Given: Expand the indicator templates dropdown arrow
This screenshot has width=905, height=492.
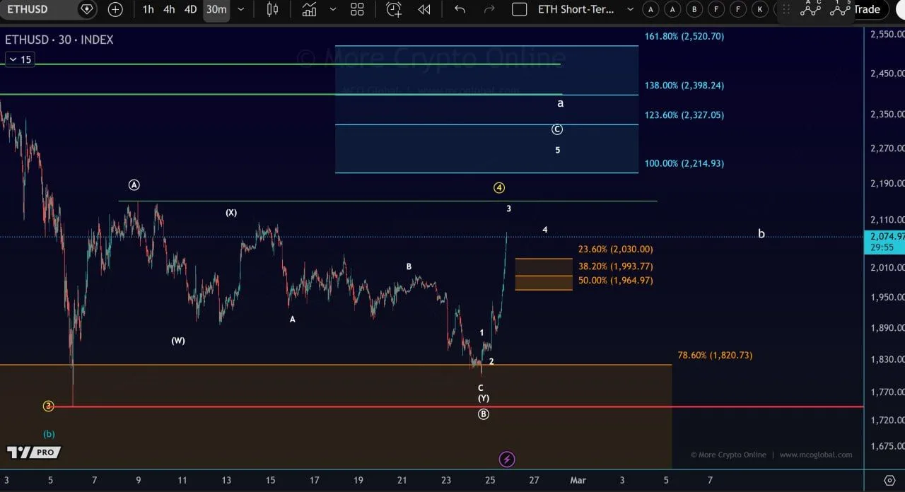Looking at the screenshot, I should coord(332,9).
